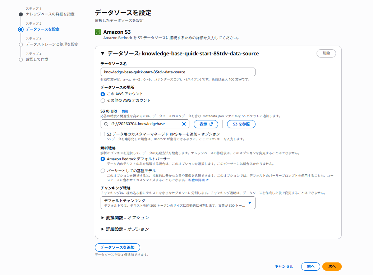Click the データソースの場所 label

pos(117,87)
